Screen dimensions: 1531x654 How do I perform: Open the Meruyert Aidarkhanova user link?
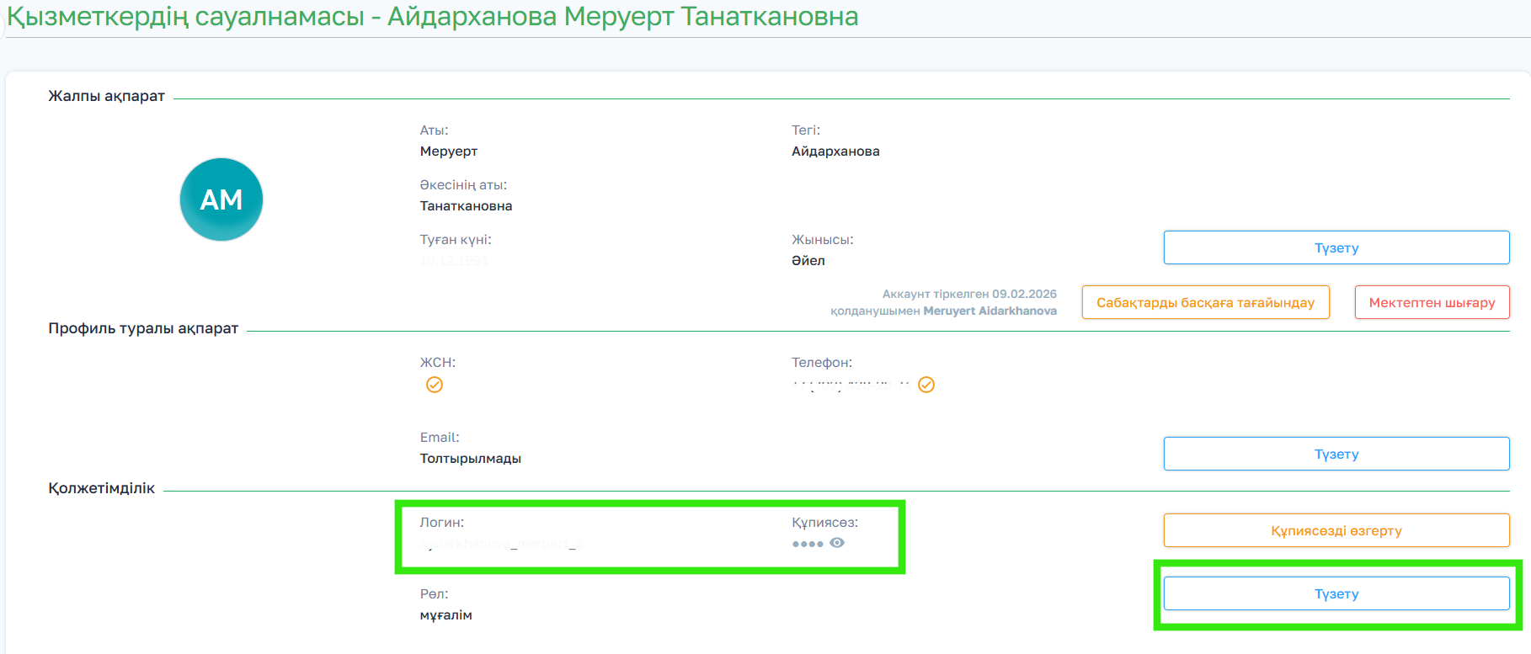pyautogui.click(x=990, y=311)
